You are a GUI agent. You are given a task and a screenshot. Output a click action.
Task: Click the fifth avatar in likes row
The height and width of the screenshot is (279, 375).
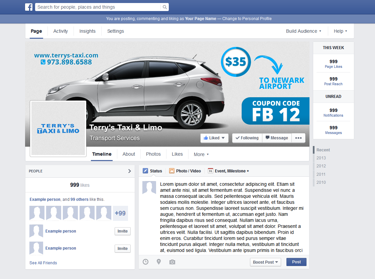(x=104, y=213)
